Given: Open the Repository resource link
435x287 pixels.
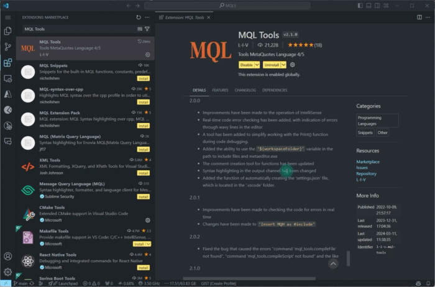Looking at the screenshot, I should [x=366, y=173].
